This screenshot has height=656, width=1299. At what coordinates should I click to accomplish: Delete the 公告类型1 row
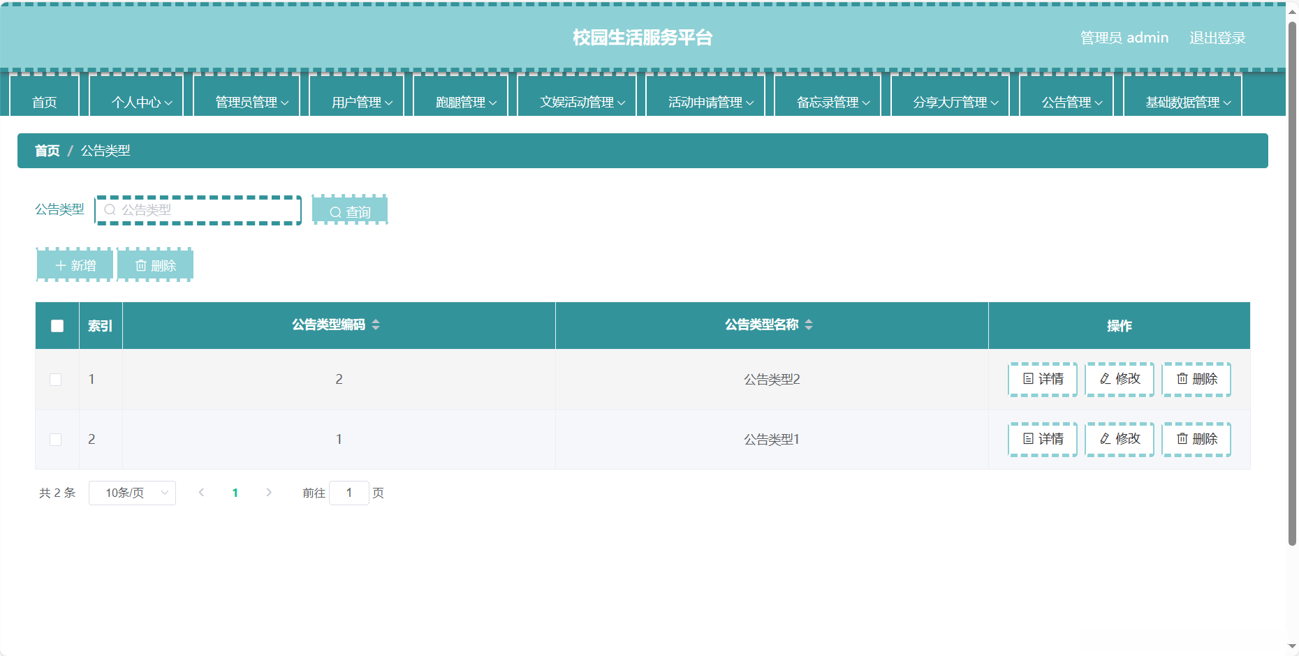(1196, 440)
